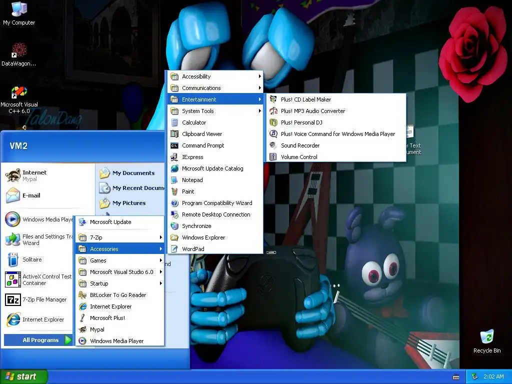
Task: Click Plus! Voice Command icon
Action: click(x=273, y=134)
